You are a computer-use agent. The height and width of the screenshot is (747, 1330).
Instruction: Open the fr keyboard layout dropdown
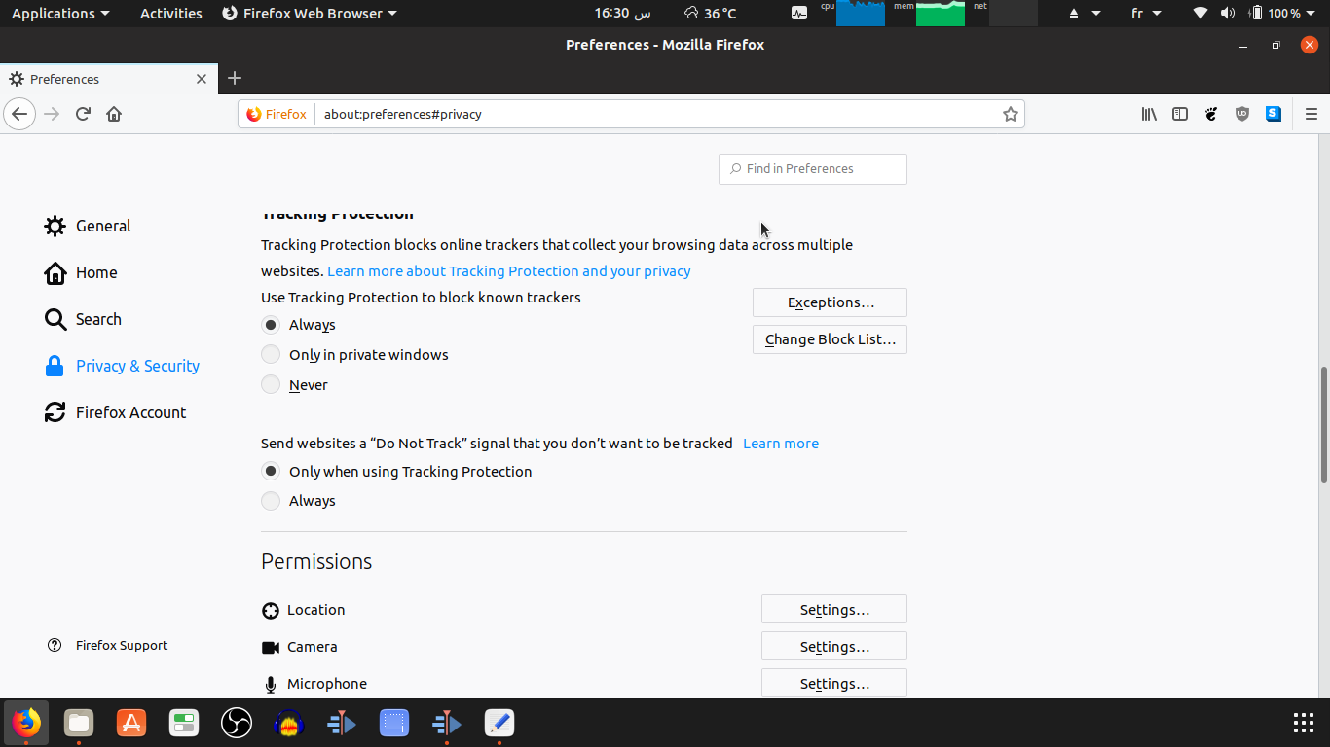[1146, 14]
